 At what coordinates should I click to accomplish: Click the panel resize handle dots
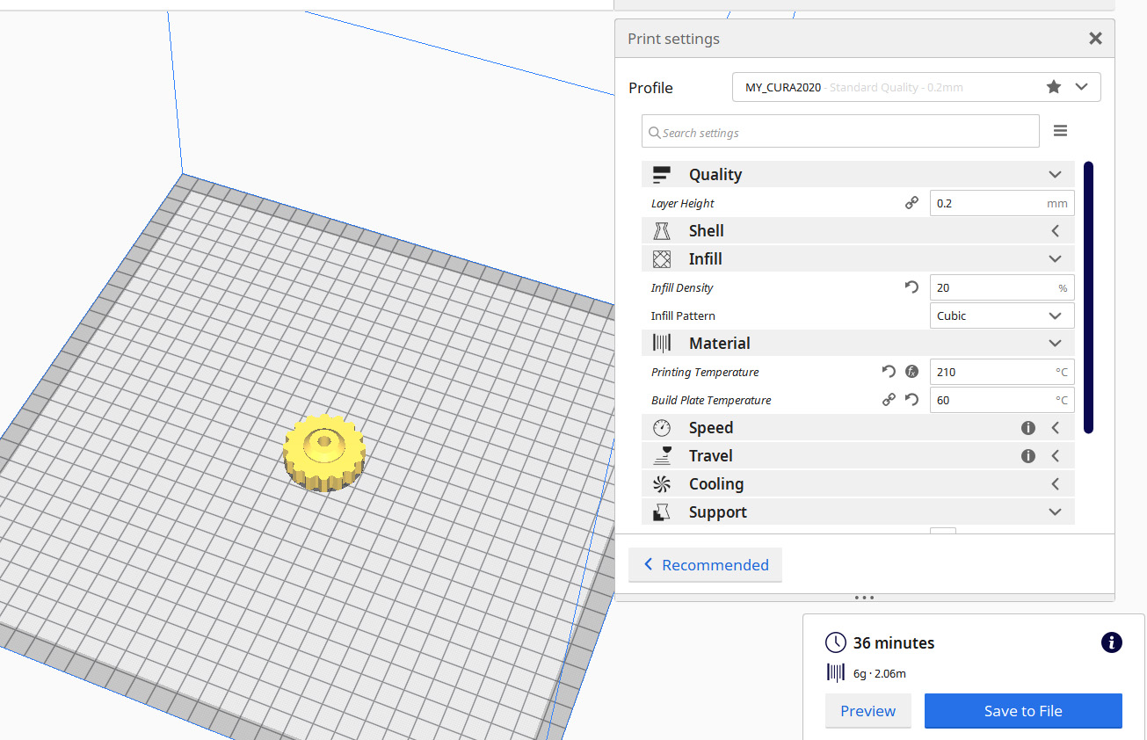click(x=864, y=598)
